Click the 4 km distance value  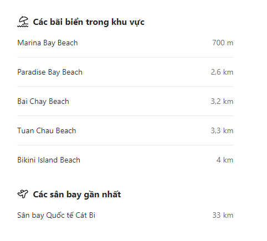click(225, 160)
